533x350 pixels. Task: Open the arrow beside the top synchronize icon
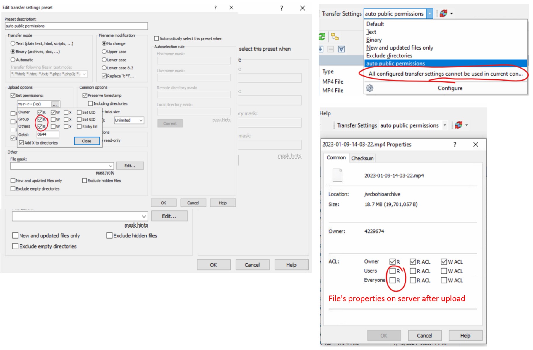(x=452, y=13)
